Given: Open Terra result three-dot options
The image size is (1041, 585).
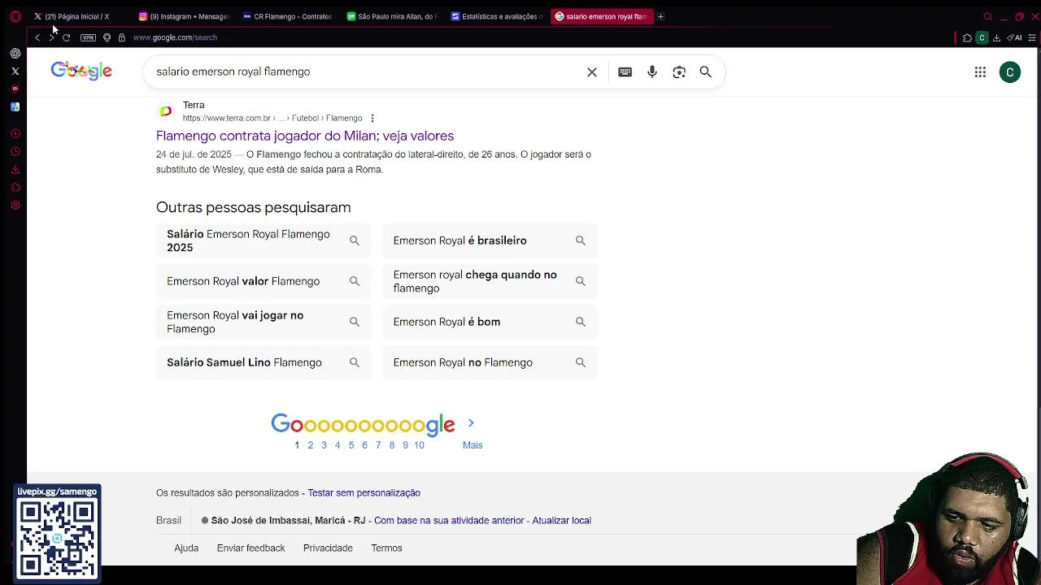Looking at the screenshot, I should tap(372, 119).
